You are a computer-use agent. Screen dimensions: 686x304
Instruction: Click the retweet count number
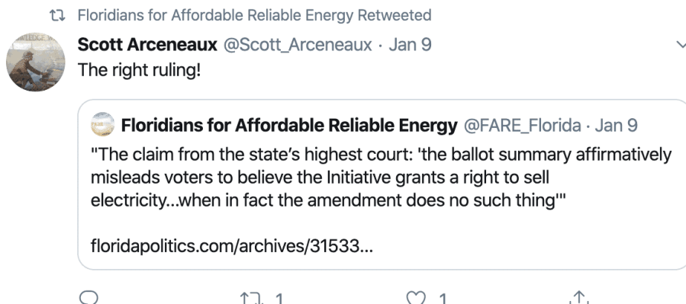(x=279, y=299)
